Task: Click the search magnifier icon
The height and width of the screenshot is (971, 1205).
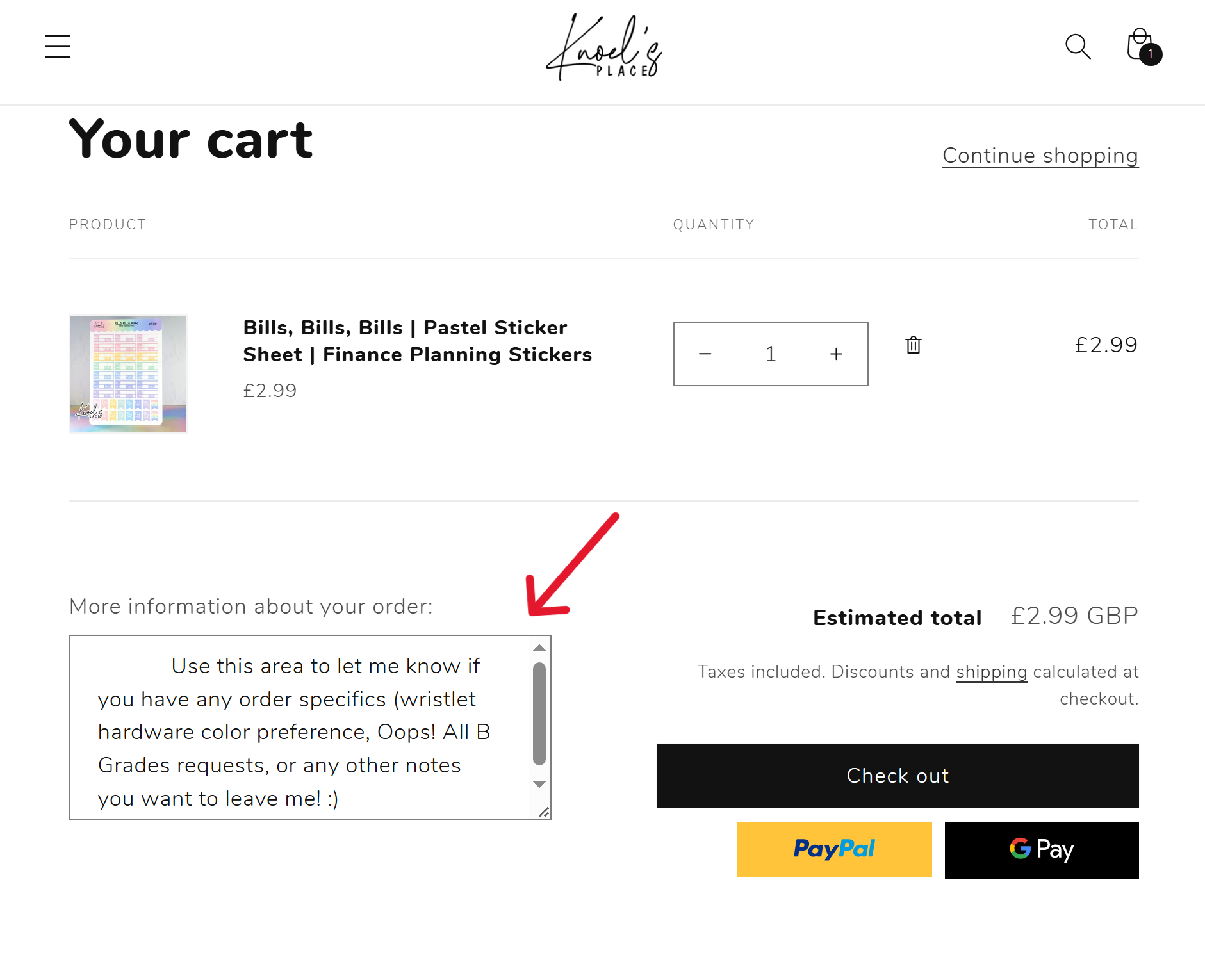Action: point(1078,47)
